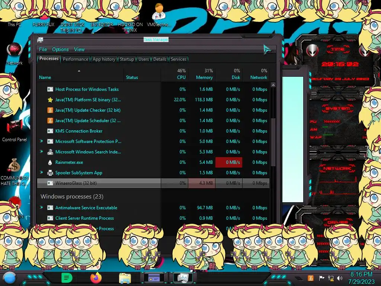Select Client Server Runtime Process row
The width and height of the screenshot is (381, 286).
click(153, 218)
